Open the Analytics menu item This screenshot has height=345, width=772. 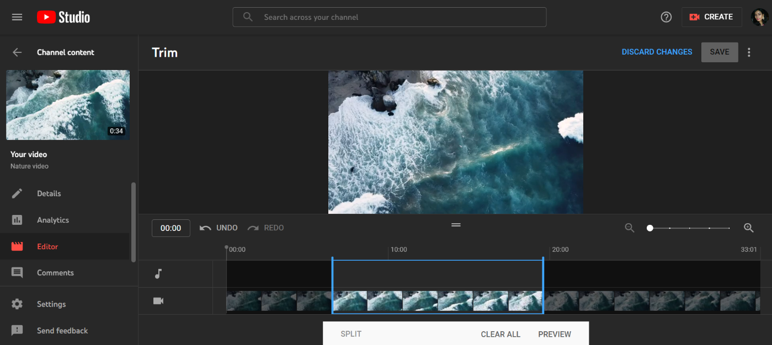point(52,220)
